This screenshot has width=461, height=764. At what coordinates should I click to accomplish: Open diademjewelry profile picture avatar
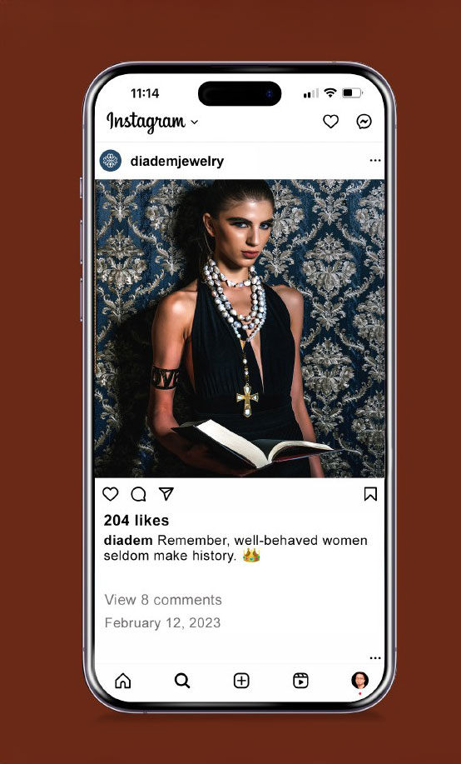[x=111, y=161]
